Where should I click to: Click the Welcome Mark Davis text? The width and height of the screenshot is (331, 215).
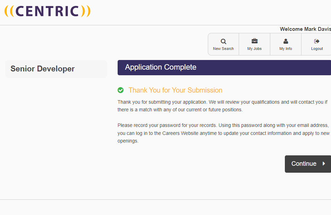point(305,29)
